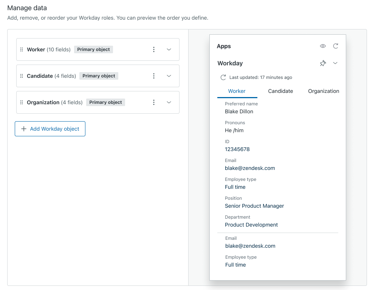
Task: Refresh the Apps panel
Action: coord(336,46)
